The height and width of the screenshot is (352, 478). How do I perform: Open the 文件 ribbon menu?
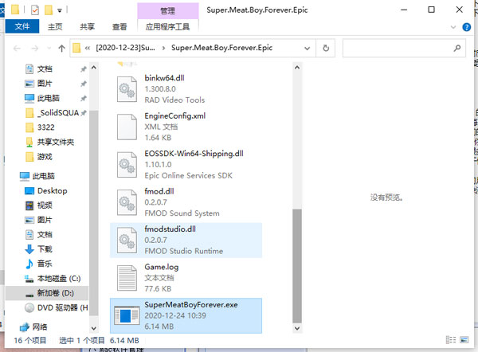click(22, 27)
